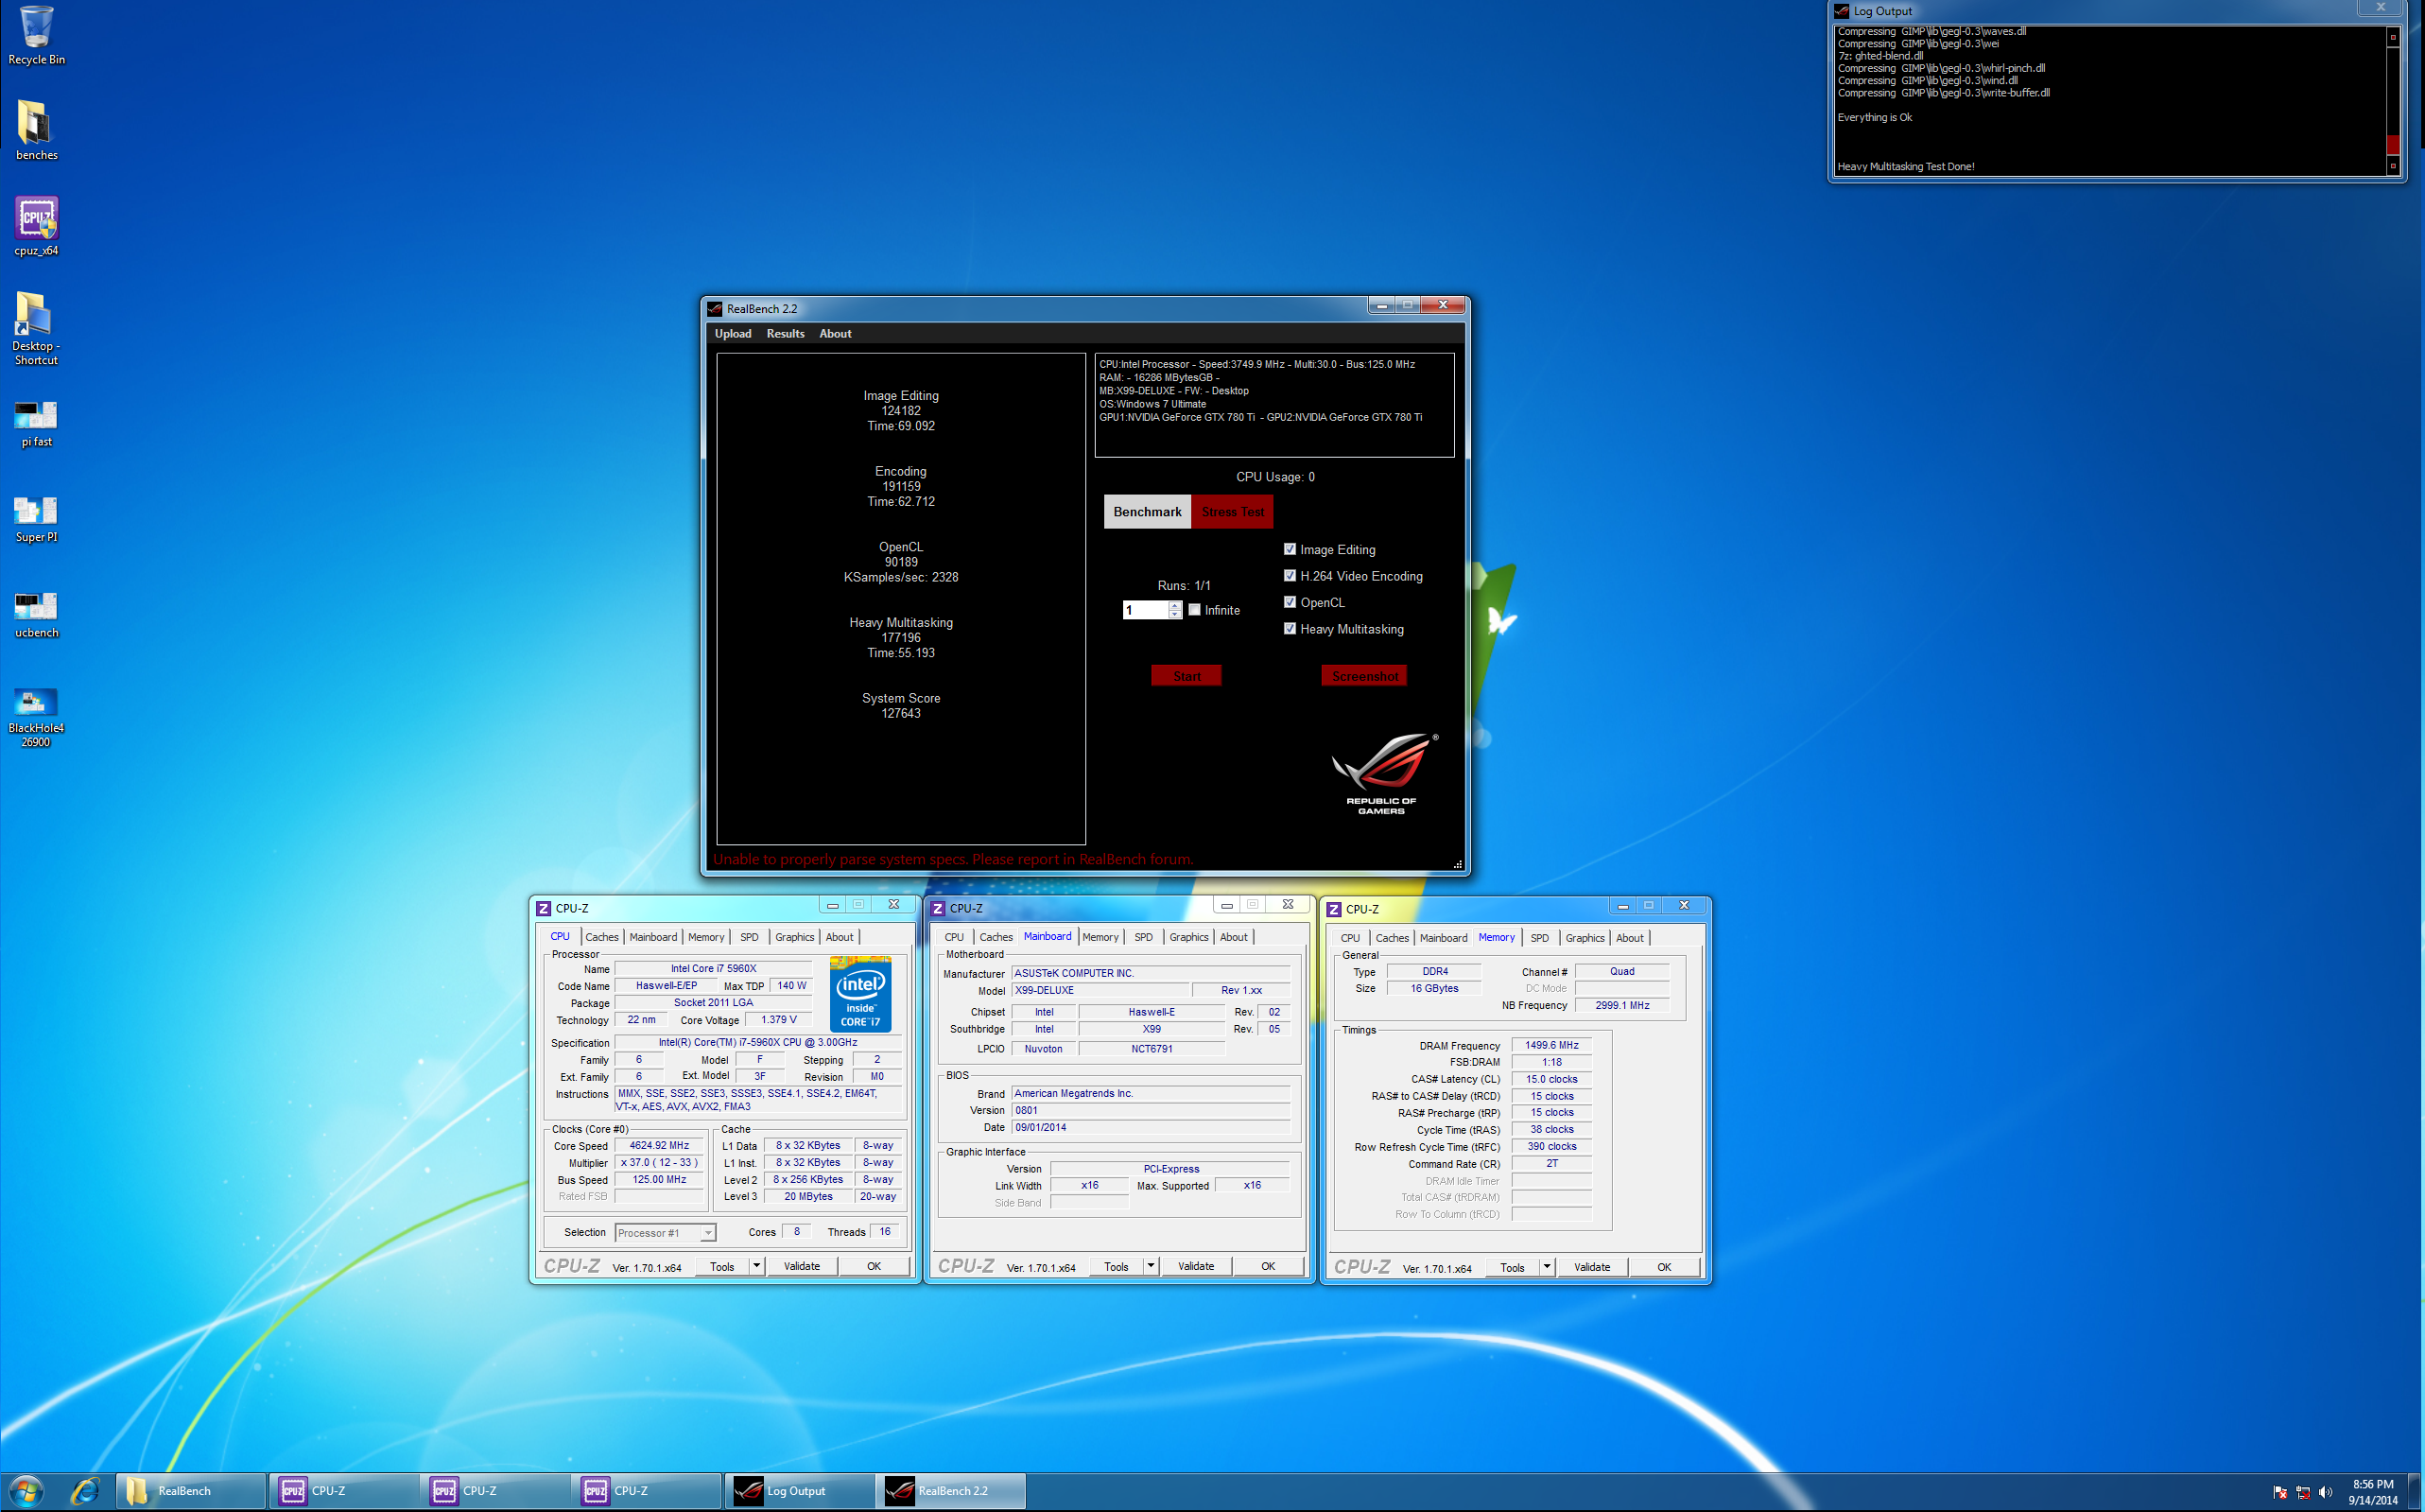The width and height of the screenshot is (2425, 1512).
Task: Expand Tools dropdown arrow in Mainboard window
Action: 1151,1266
